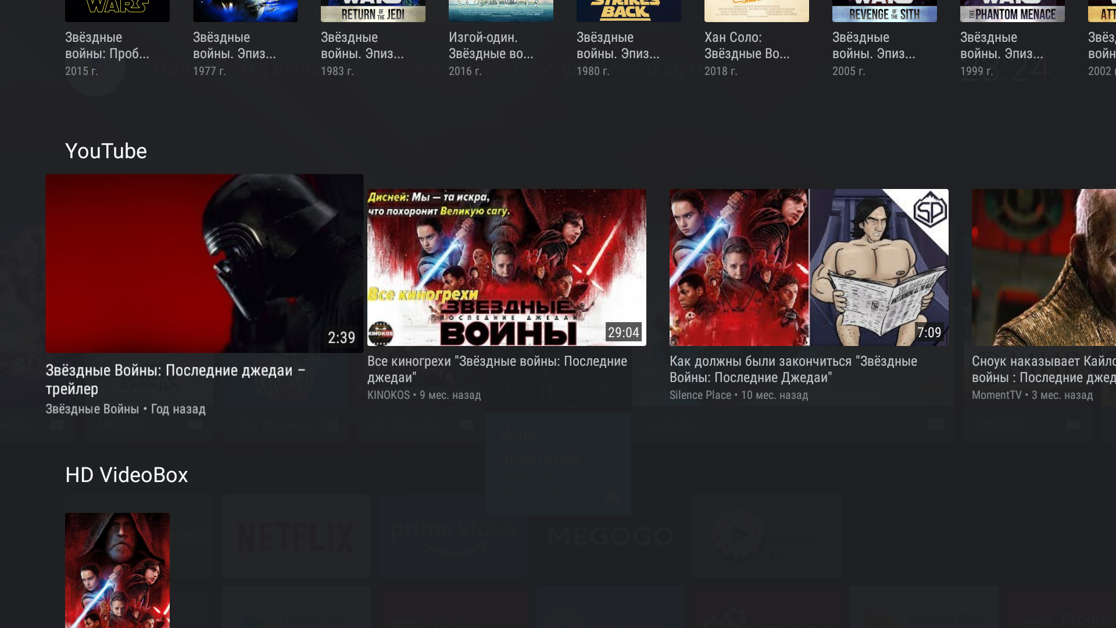This screenshot has height=628, width=1116.
Task: Open the 2002 Star Wars poster at row end
Action: click(x=1102, y=11)
